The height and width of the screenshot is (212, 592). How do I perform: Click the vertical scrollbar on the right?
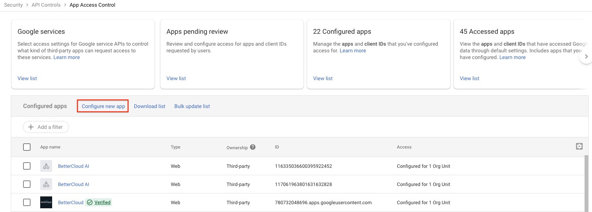(586, 183)
